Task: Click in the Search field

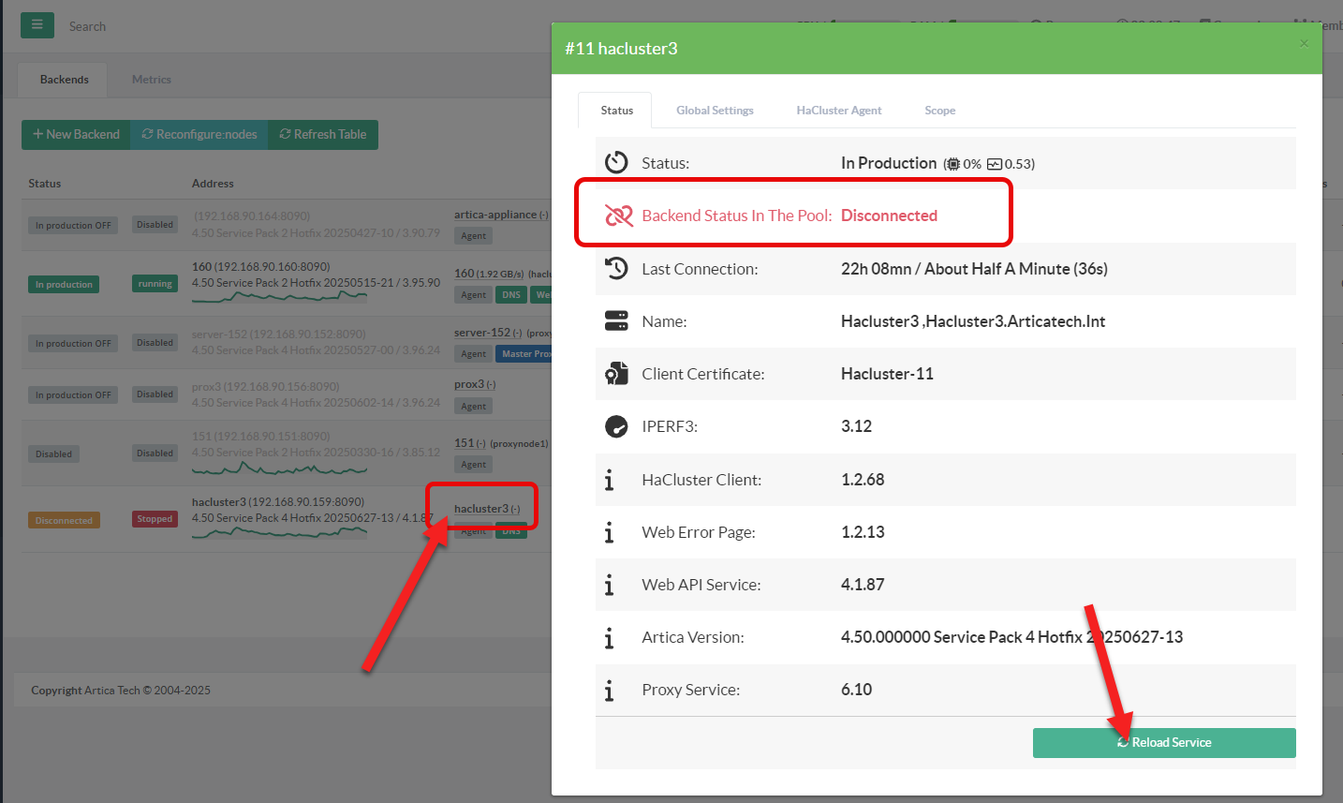Action: pyautogui.click(x=187, y=26)
